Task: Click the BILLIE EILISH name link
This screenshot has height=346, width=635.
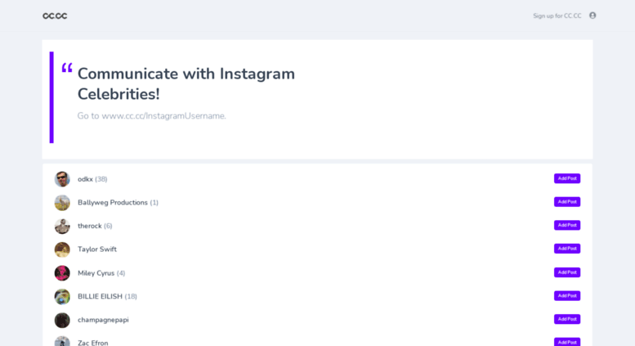Action: (100, 297)
